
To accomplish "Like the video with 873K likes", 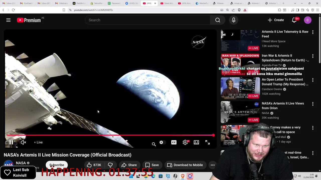I will point(94,165).
